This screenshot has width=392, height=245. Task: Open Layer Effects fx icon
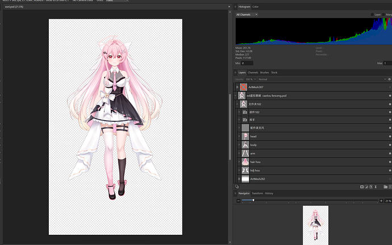click(x=371, y=187)
